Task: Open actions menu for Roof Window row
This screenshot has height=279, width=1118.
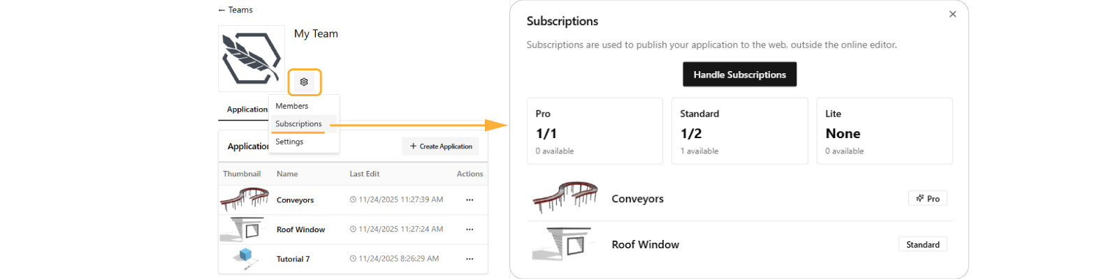Action: [470, 229]
